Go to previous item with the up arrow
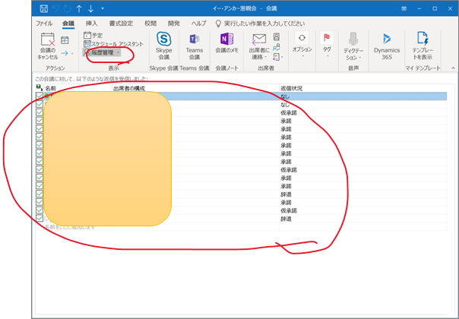 point(79,9)
